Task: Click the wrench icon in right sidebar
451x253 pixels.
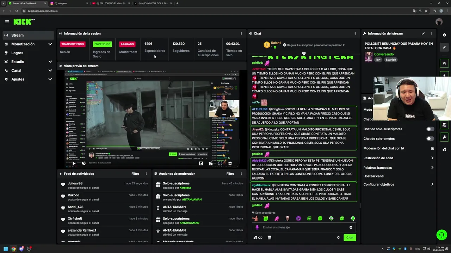Action: coord(444,137)
